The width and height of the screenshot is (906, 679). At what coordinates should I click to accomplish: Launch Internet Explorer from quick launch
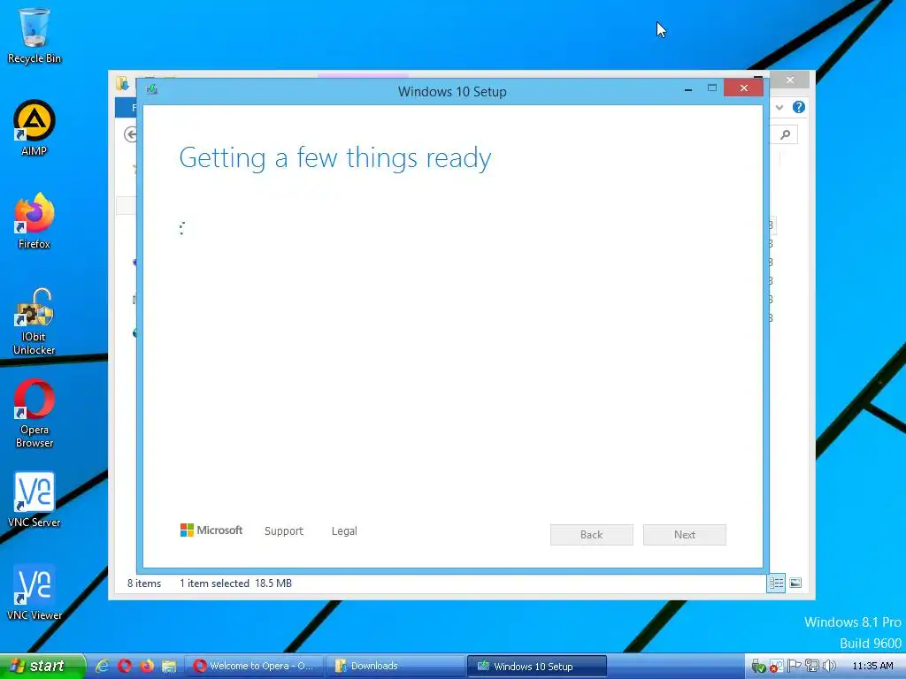click(103, 666)
